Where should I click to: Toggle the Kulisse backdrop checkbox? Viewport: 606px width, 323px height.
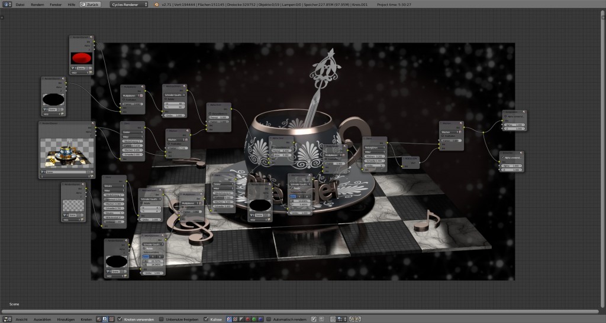click(206, 319)
